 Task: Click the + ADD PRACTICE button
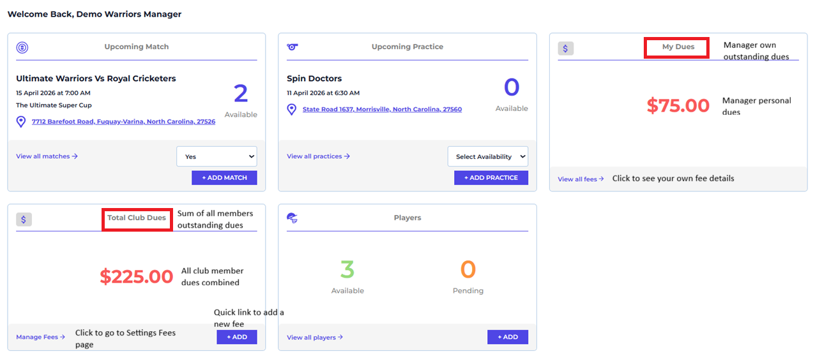(491, 177)
